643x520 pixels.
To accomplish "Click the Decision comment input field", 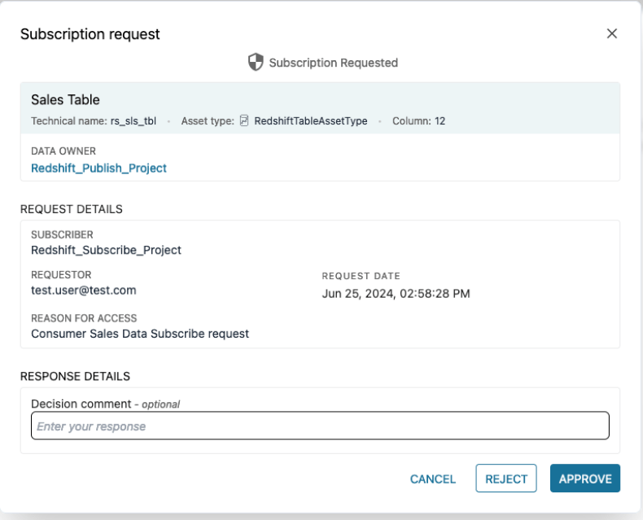I will click(320, 426).
